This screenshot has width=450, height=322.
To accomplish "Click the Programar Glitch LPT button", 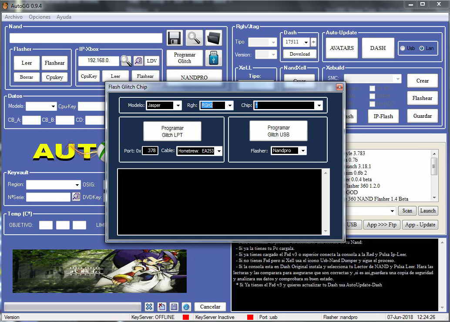I will (172, 131).
